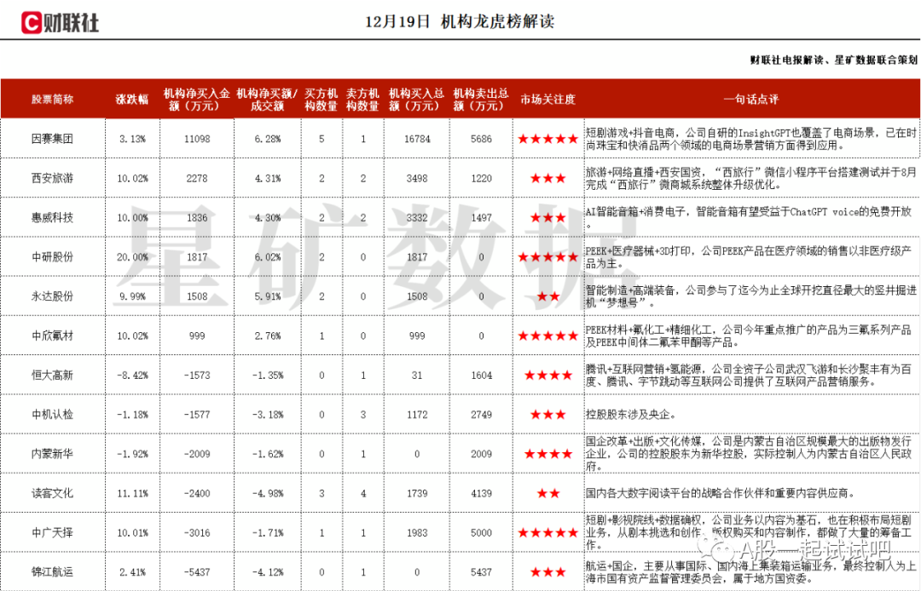Select the 股票简称 column header
This screenshot has width=921, height=591.
(x=52, y=99)
